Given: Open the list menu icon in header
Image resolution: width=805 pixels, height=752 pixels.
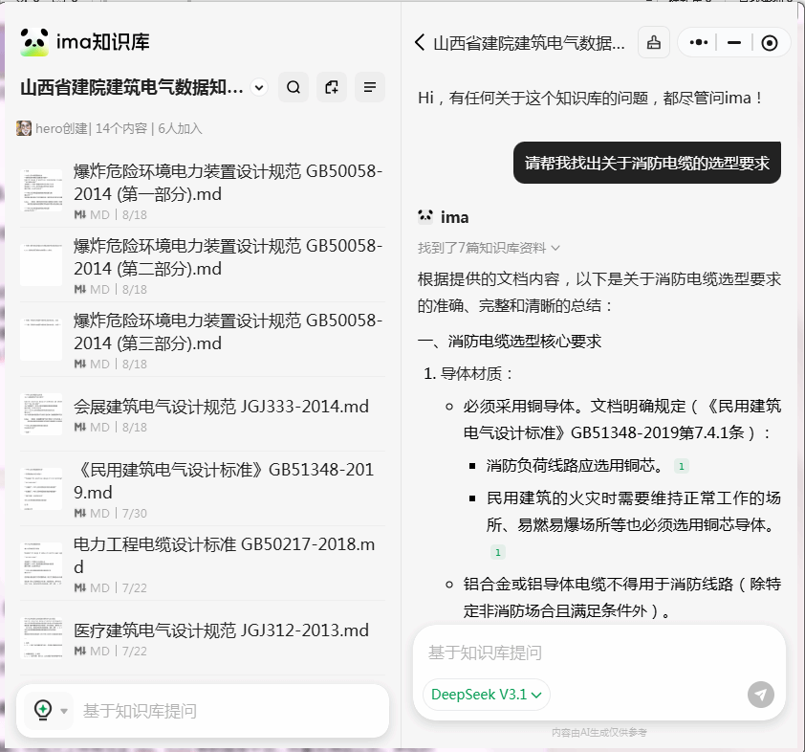Looking at the screenshot, I should click(370, 87).
